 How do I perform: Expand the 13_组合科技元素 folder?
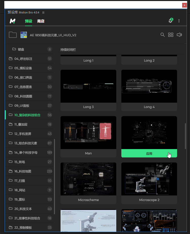click(29, 143)
